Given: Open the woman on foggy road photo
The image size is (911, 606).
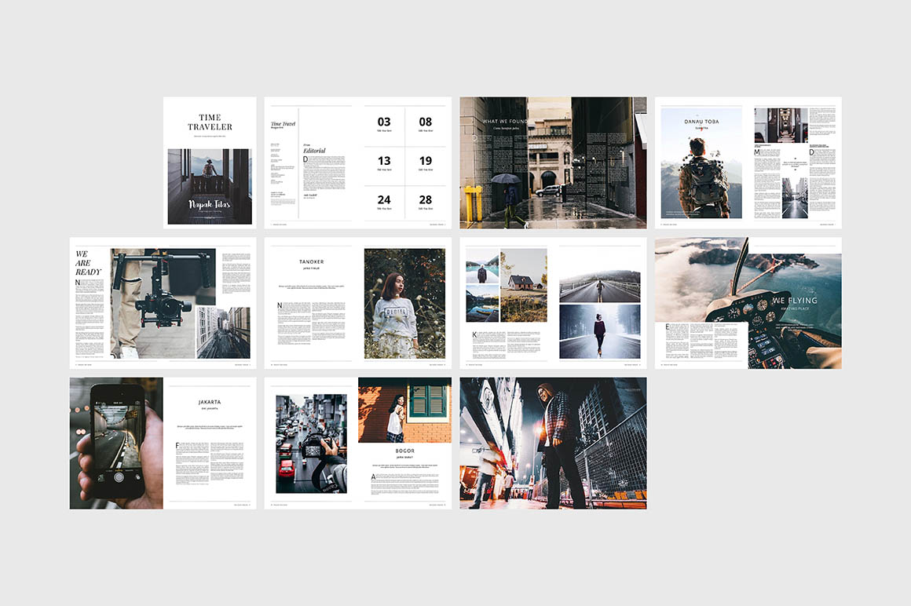Looking at the screenshot, I should [599, 331].
